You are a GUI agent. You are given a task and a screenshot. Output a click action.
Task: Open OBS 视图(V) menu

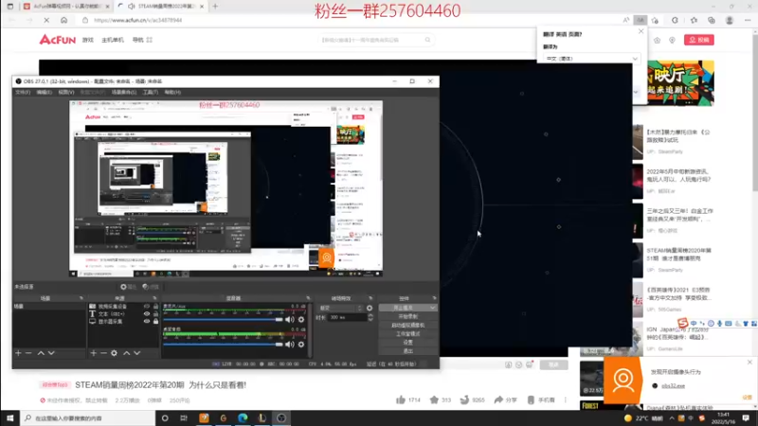coord(66,92)
